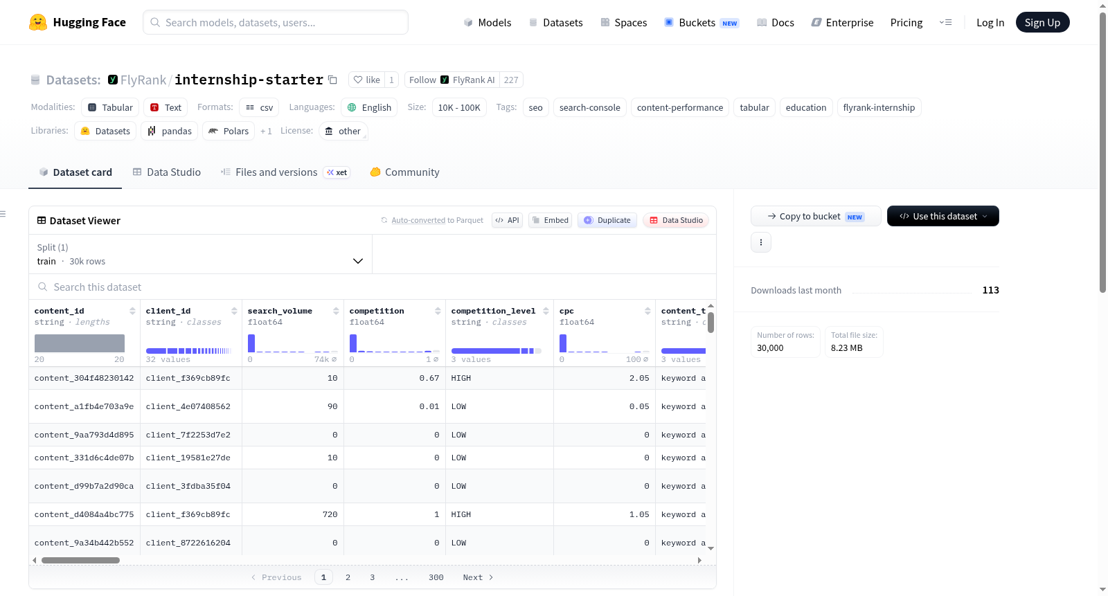Click the education tag
1108x596 pixels.
(806, 107)
